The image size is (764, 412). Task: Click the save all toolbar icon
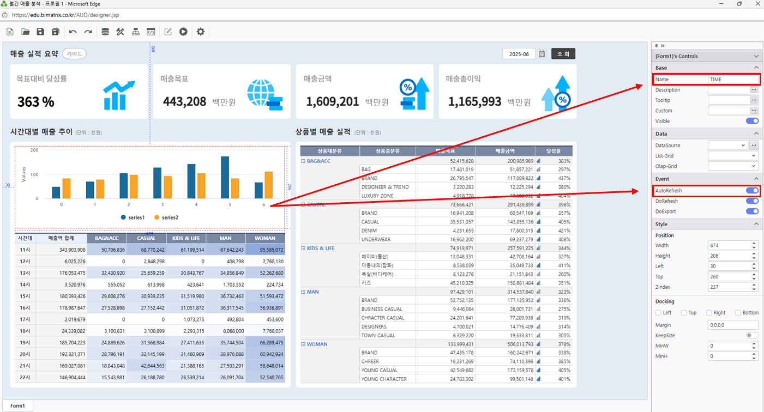tap(56, 32)
